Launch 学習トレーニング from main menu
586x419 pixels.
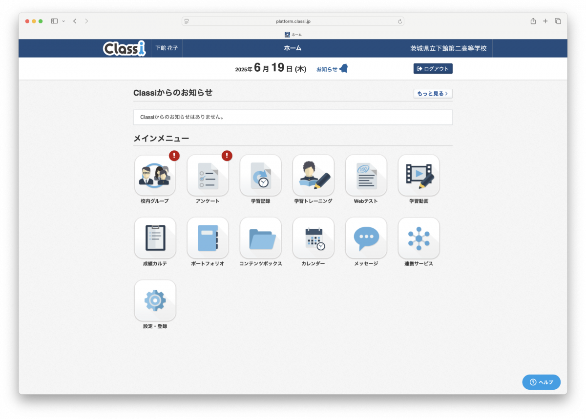point(313,176)
